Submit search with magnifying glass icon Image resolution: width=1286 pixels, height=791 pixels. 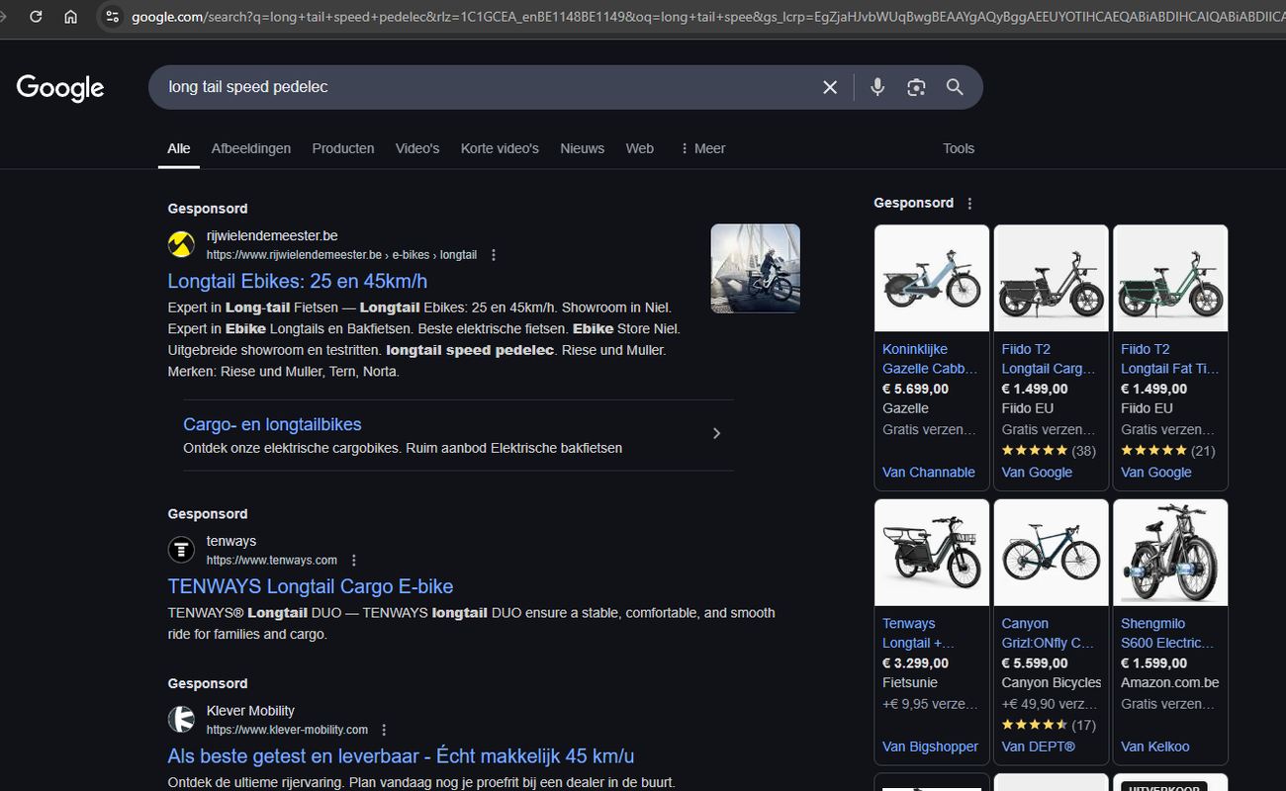click(955, 87)
